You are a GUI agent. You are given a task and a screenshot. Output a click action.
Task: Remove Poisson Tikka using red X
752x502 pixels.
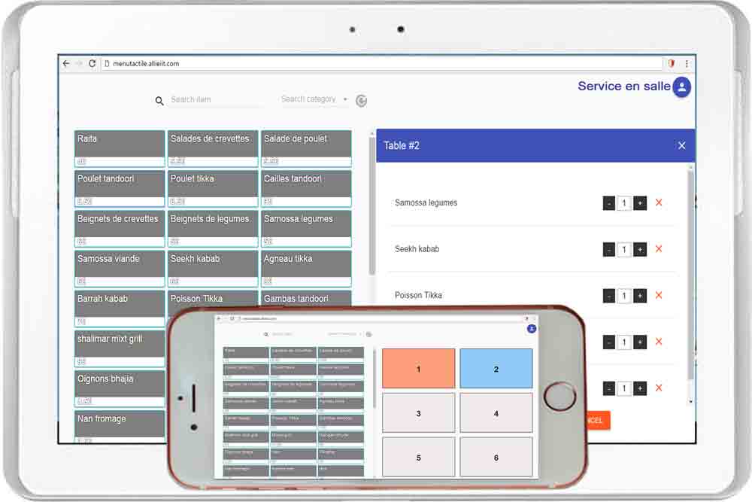coord(659,296)
